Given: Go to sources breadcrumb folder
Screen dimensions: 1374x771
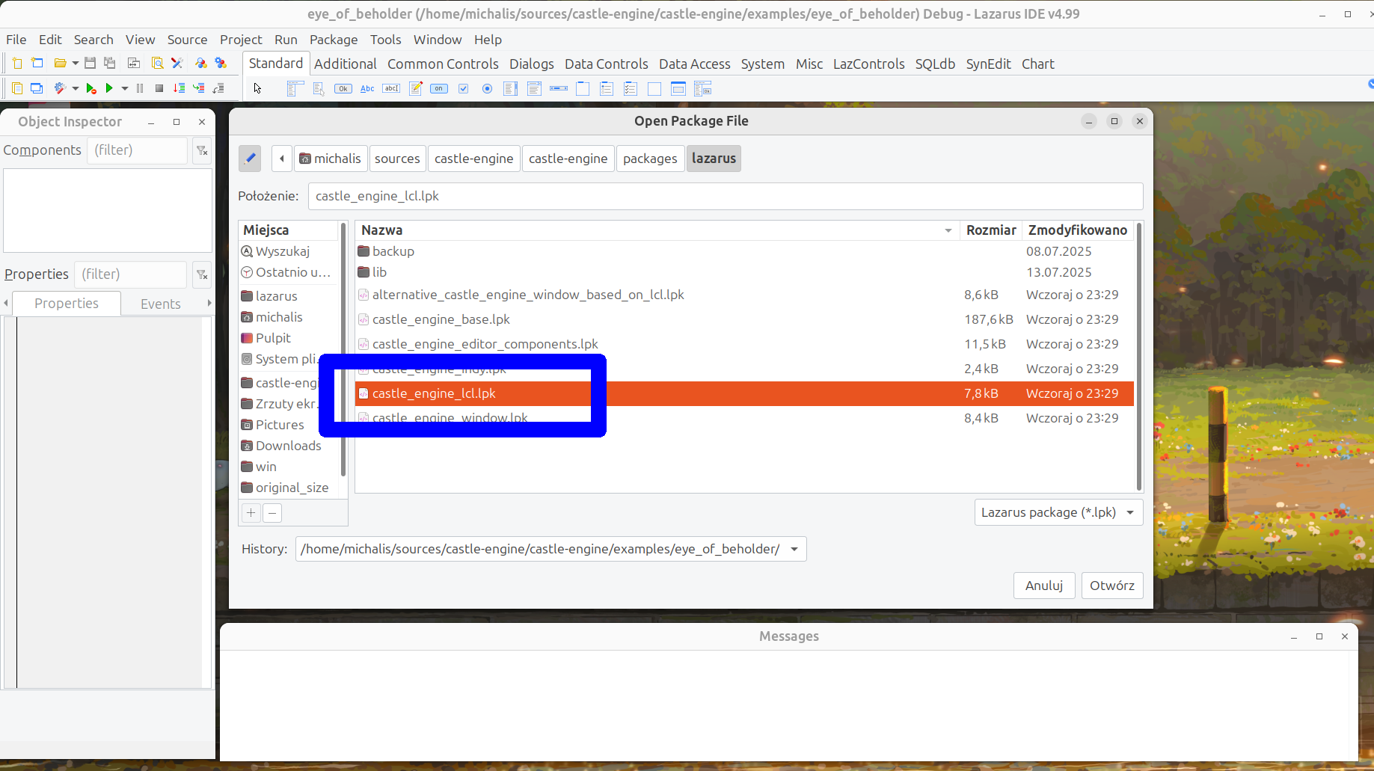Looking at the screenshot, I should pos(397,159).
